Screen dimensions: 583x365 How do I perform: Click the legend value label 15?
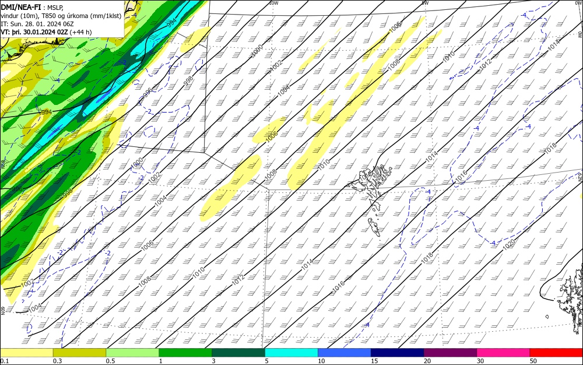[x=374, y=361]
